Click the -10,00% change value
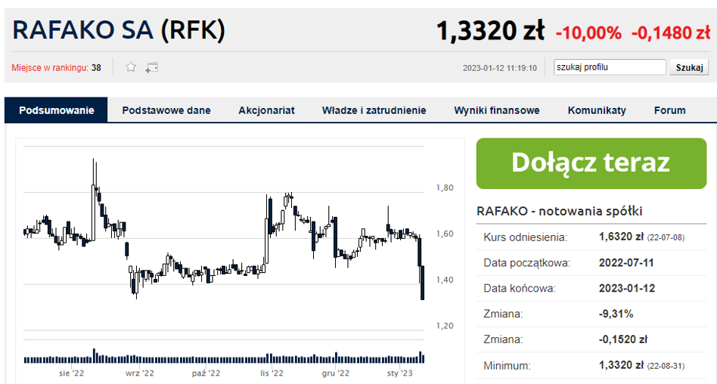This screenshot has height=384, width=717. coord(588,33)
